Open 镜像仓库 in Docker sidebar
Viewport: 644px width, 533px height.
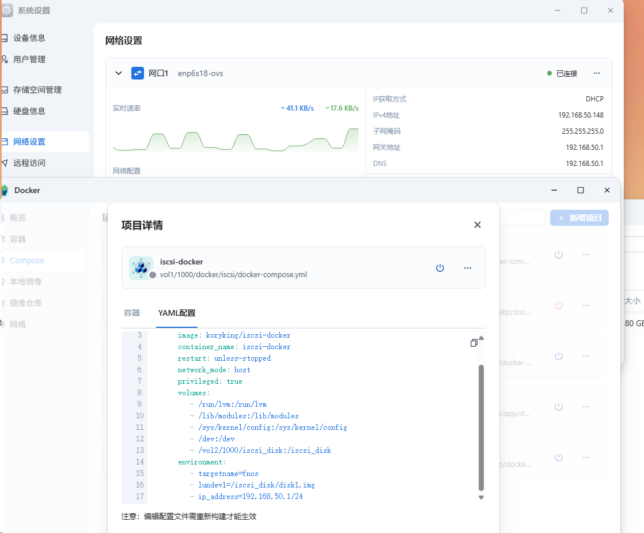click(26, 303)
